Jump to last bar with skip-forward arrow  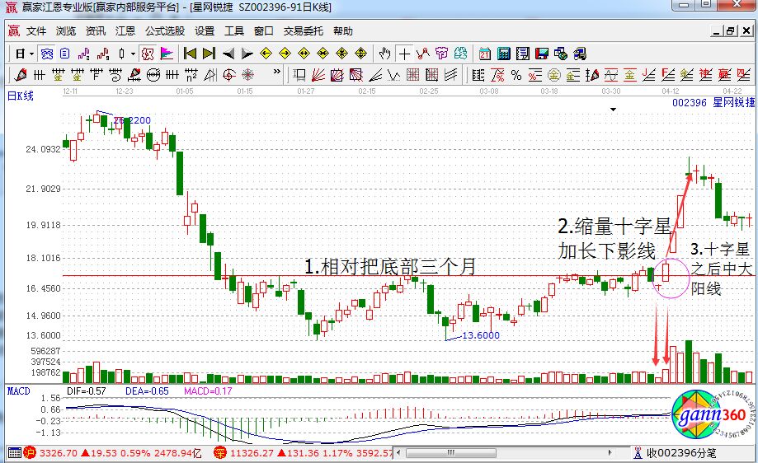[x=209, y=54]
